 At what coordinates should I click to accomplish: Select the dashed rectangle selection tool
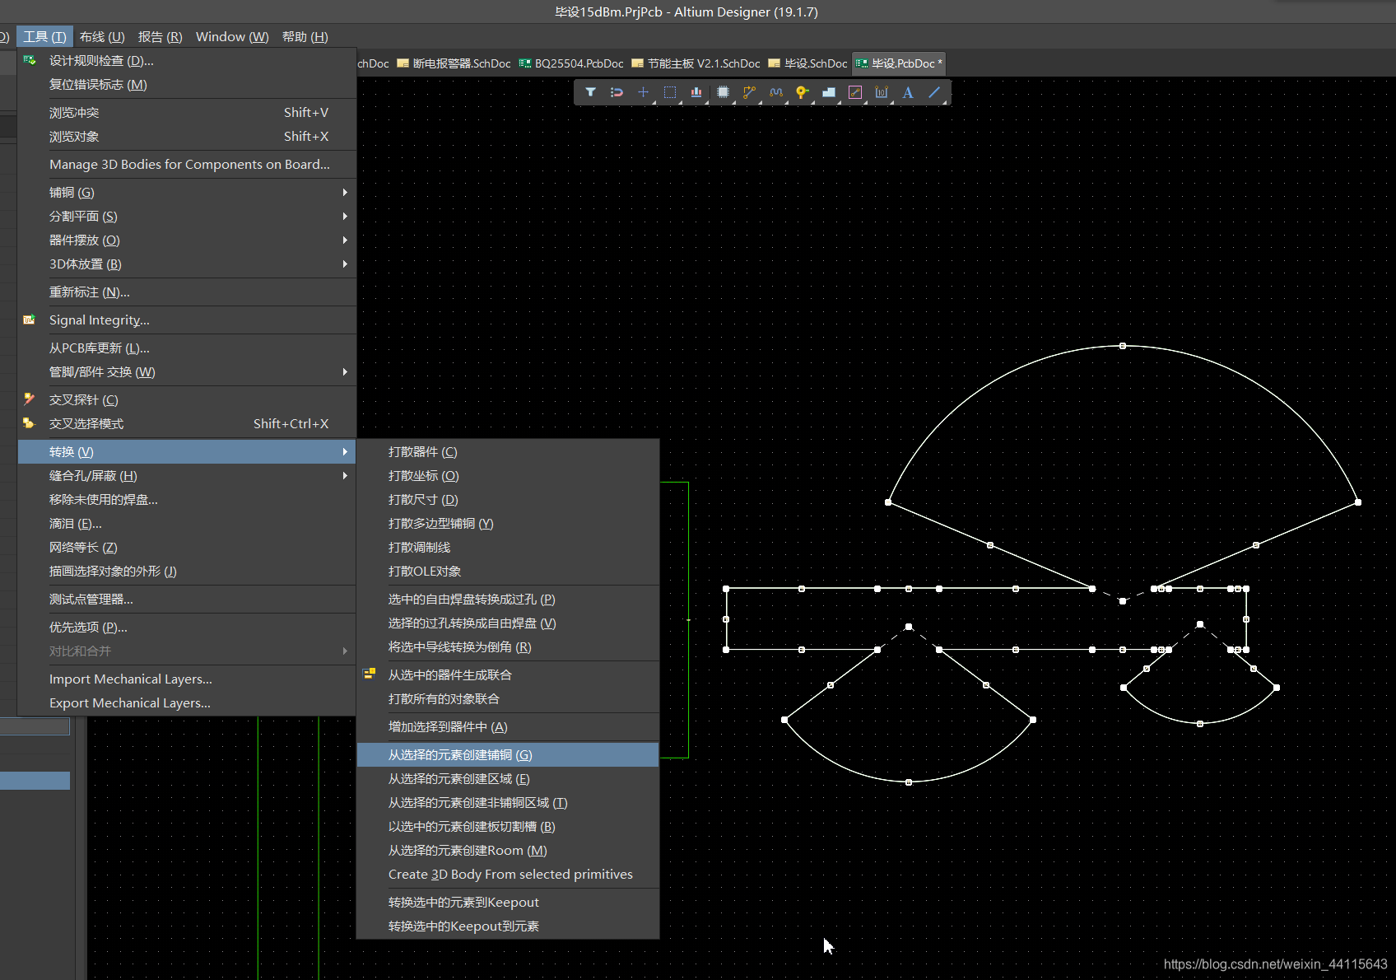click(x=669, y=92)
